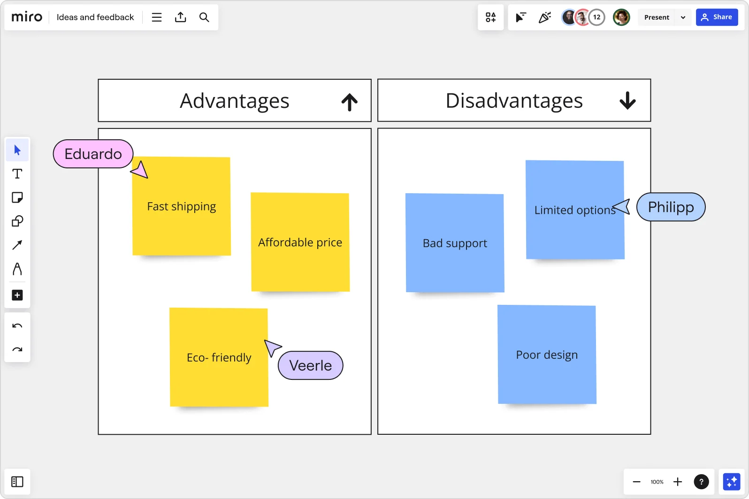Undo the last action
This screenshot has width=749, height=499.
(x=17, y=326)
